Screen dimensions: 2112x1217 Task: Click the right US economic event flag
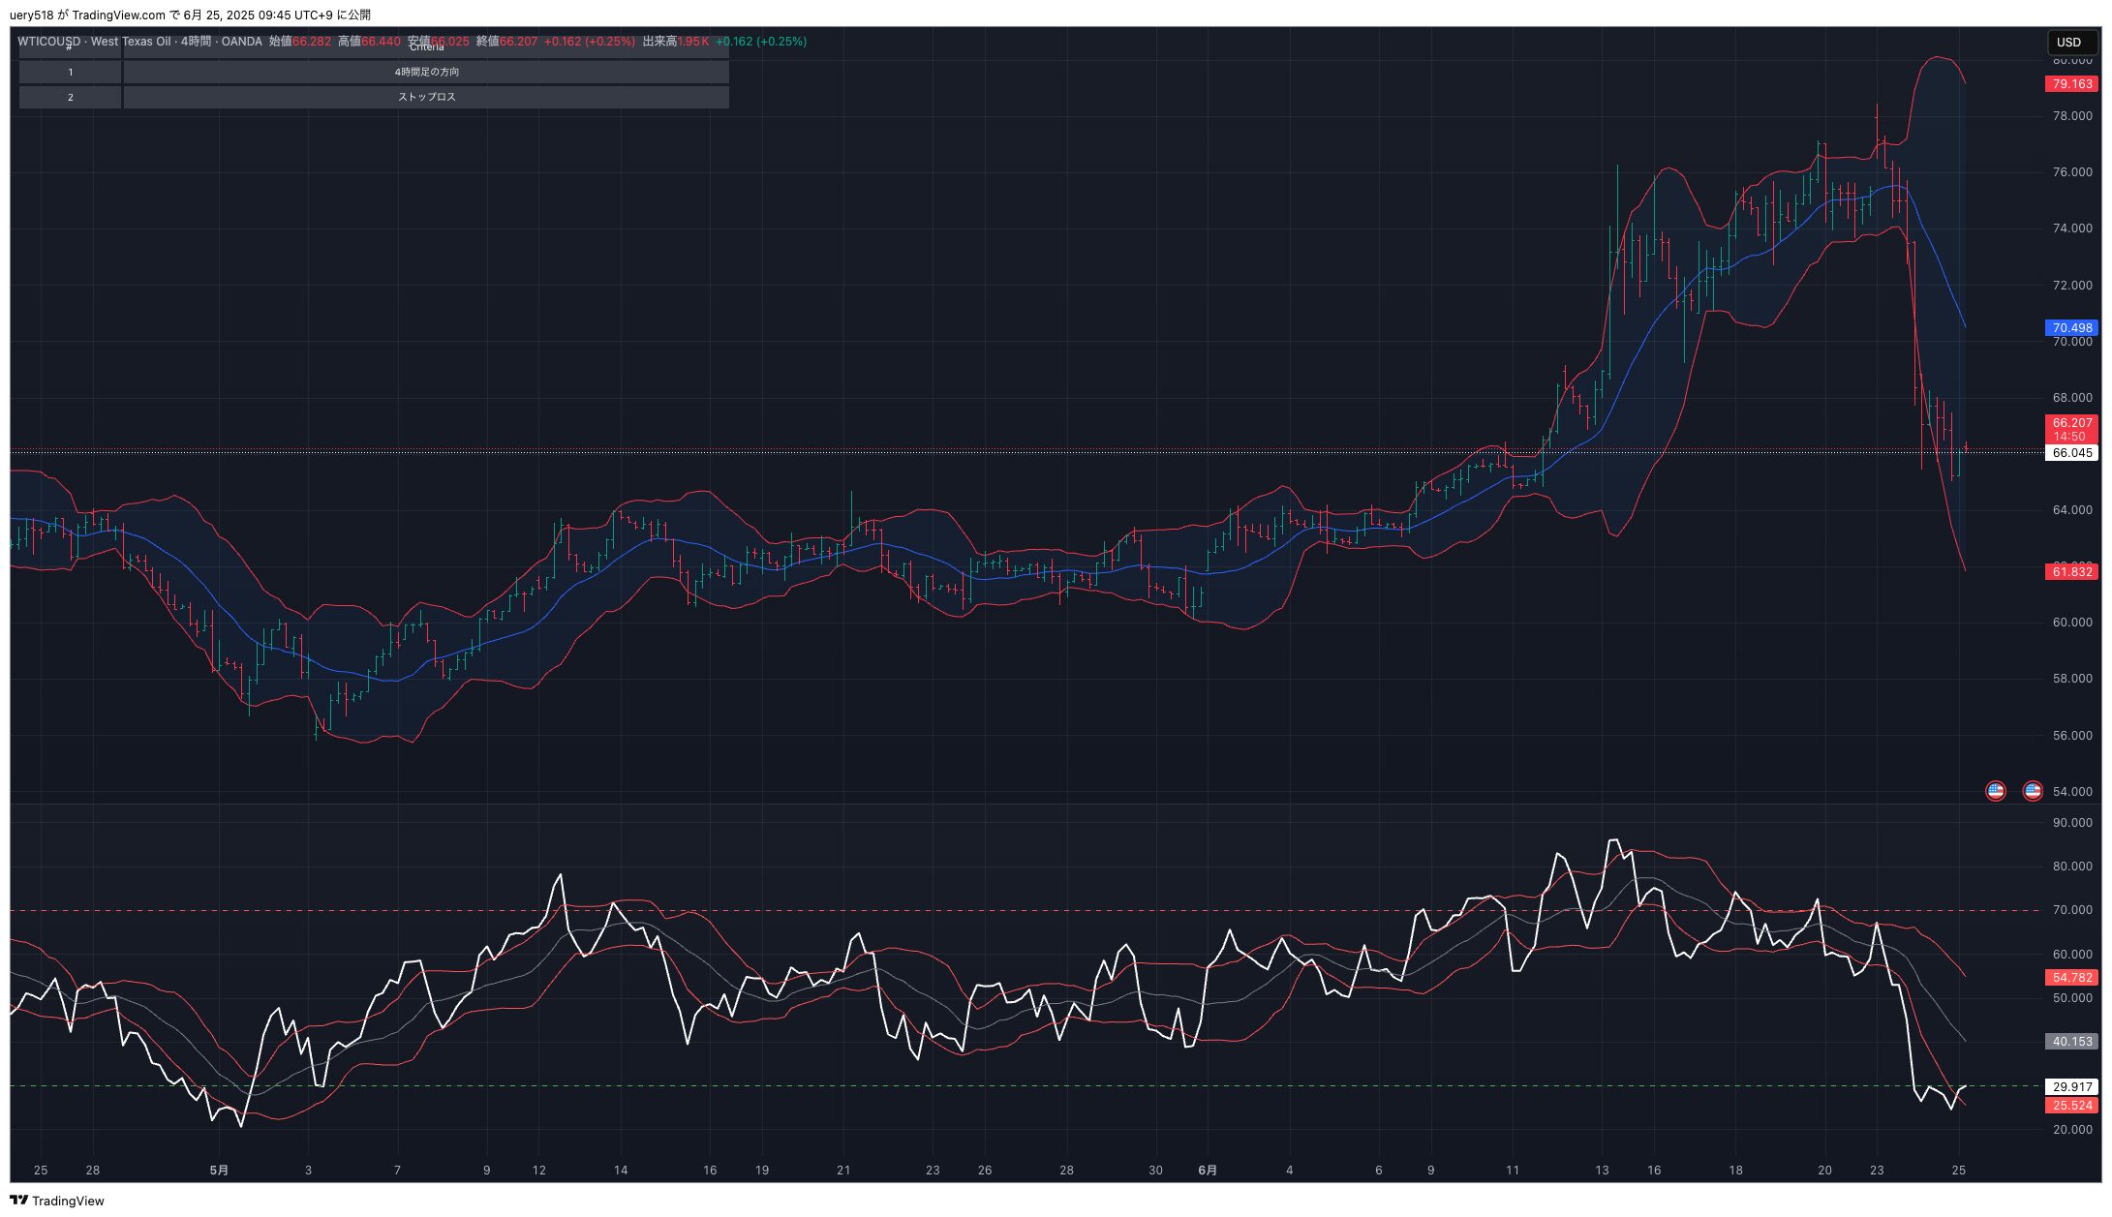coord(2032,791)
